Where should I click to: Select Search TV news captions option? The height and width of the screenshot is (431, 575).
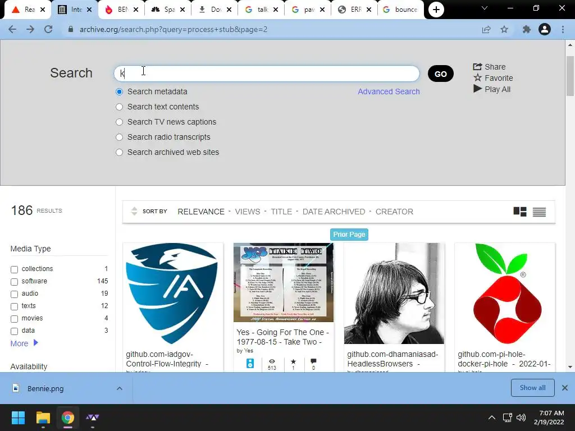pos(119,122)
